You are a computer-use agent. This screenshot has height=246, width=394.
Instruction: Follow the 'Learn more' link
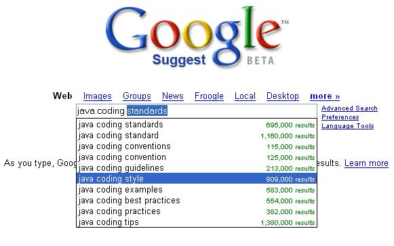coord(366,163)
